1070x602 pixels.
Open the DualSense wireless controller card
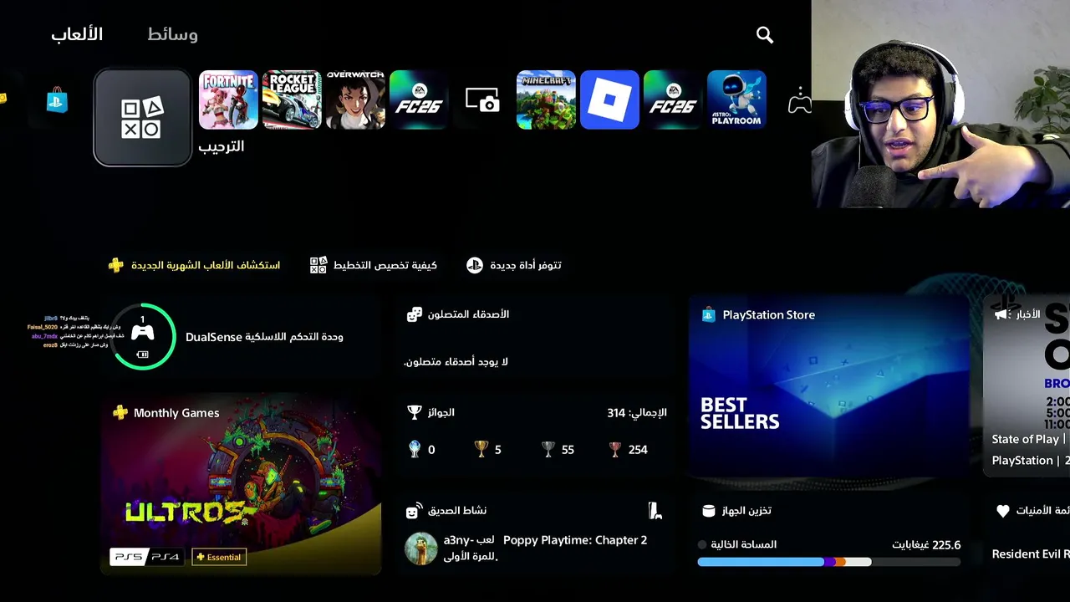coord(241,336)
